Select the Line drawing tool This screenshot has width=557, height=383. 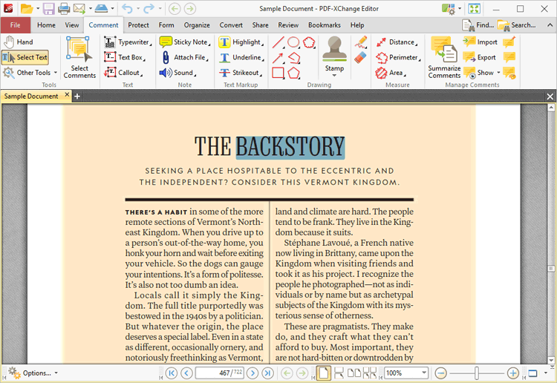(278, 42)
